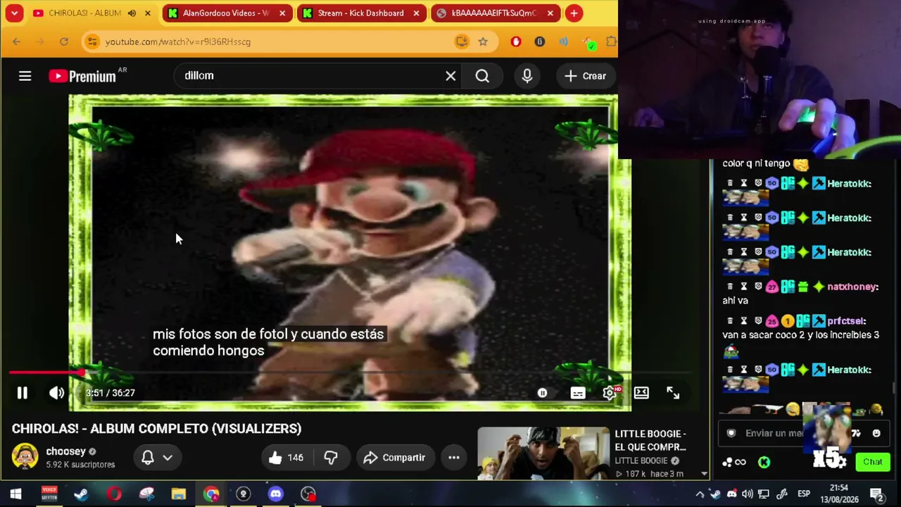Go back in browser history

click(16, 42)
